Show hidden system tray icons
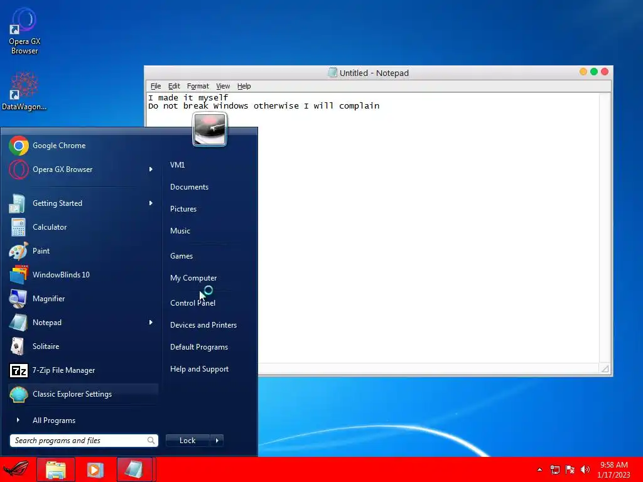643x482 pixels. 539,469
